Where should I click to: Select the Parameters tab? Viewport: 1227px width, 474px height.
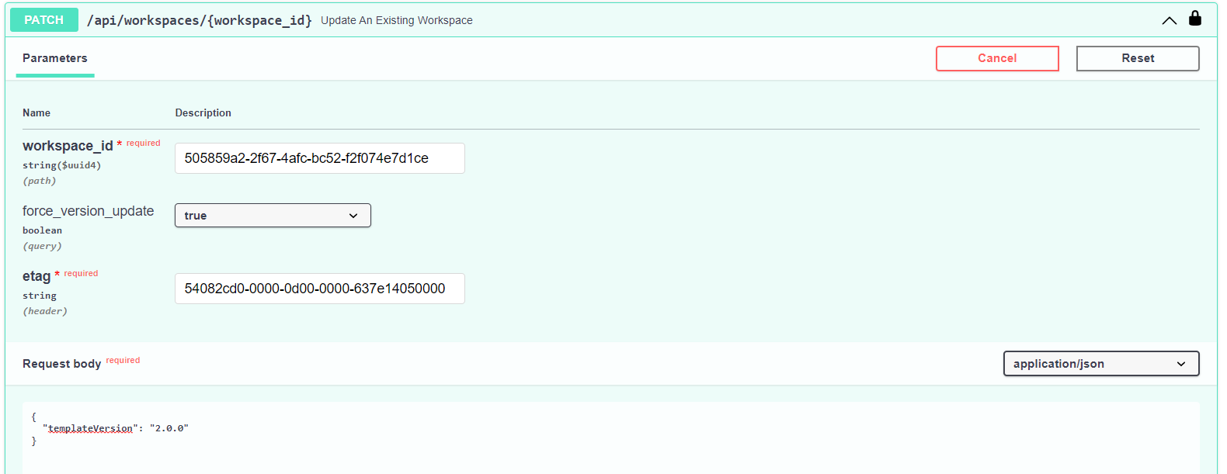point(55,58)
